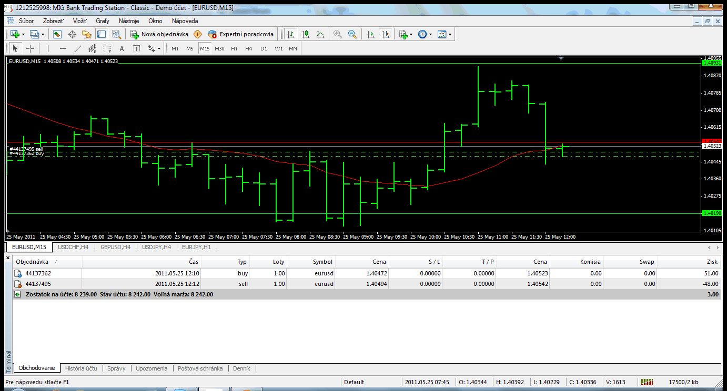Image resolution: width=727 pixels, height=391 pixels.
Task: Select the text label tool (A)
Action: tap(122, 48)
